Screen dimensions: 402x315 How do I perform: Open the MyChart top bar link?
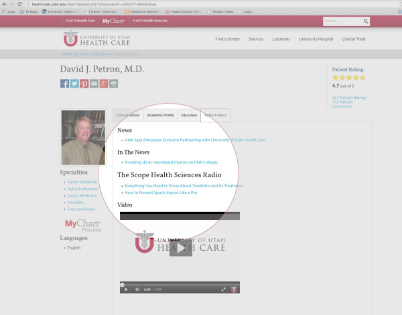click(x=113, y=21)
